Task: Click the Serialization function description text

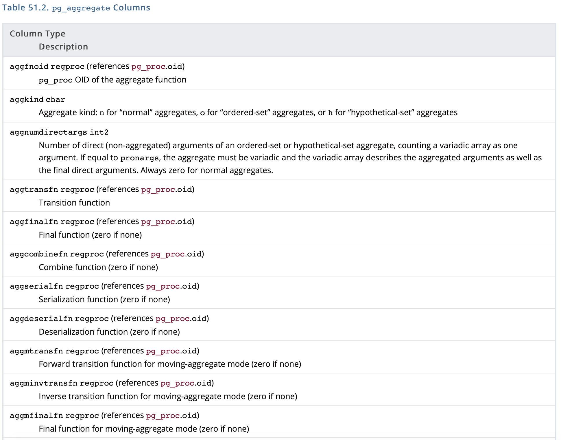Action: 104,299
